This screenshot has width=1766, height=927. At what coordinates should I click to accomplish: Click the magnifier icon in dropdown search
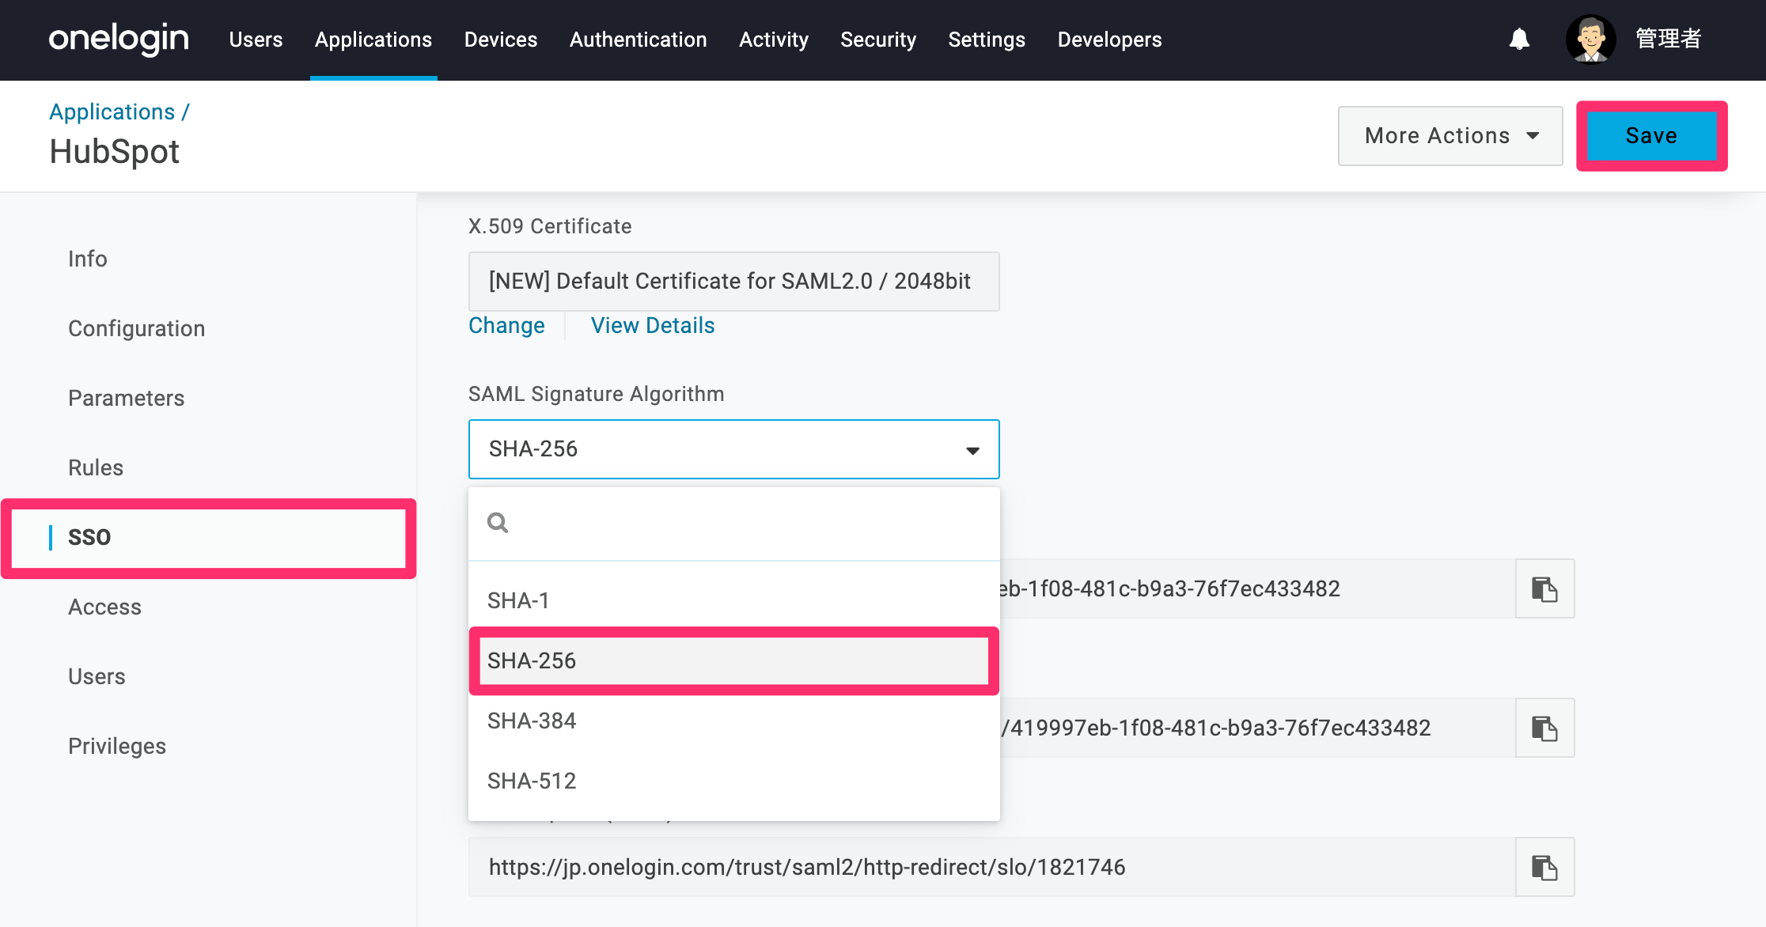tap(498, 523)
